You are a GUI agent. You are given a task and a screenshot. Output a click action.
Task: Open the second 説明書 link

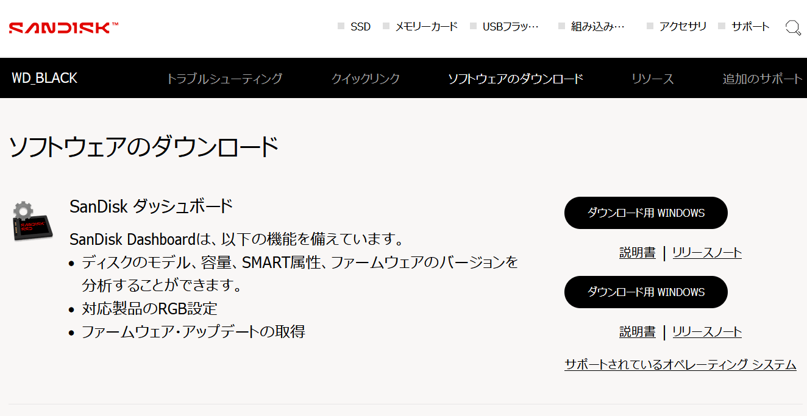[638, 332]
